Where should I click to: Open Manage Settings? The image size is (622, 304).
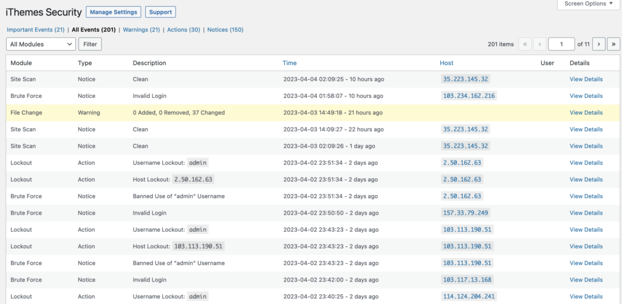tap(114, 12)
